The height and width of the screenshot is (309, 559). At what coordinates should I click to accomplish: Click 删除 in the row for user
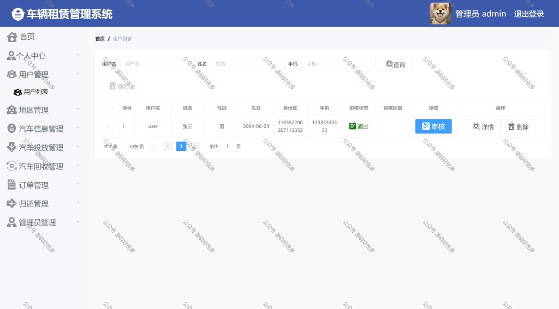pyautogui.click(x=518, y=126)
